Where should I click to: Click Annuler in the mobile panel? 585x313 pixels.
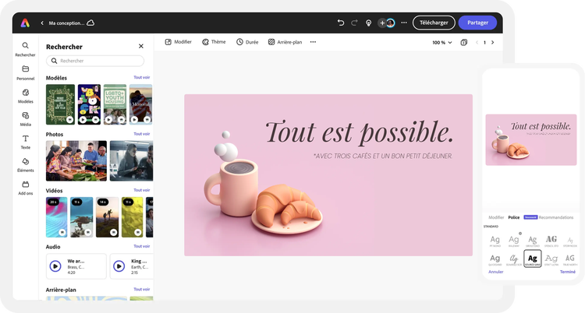(x=496, y=272)
